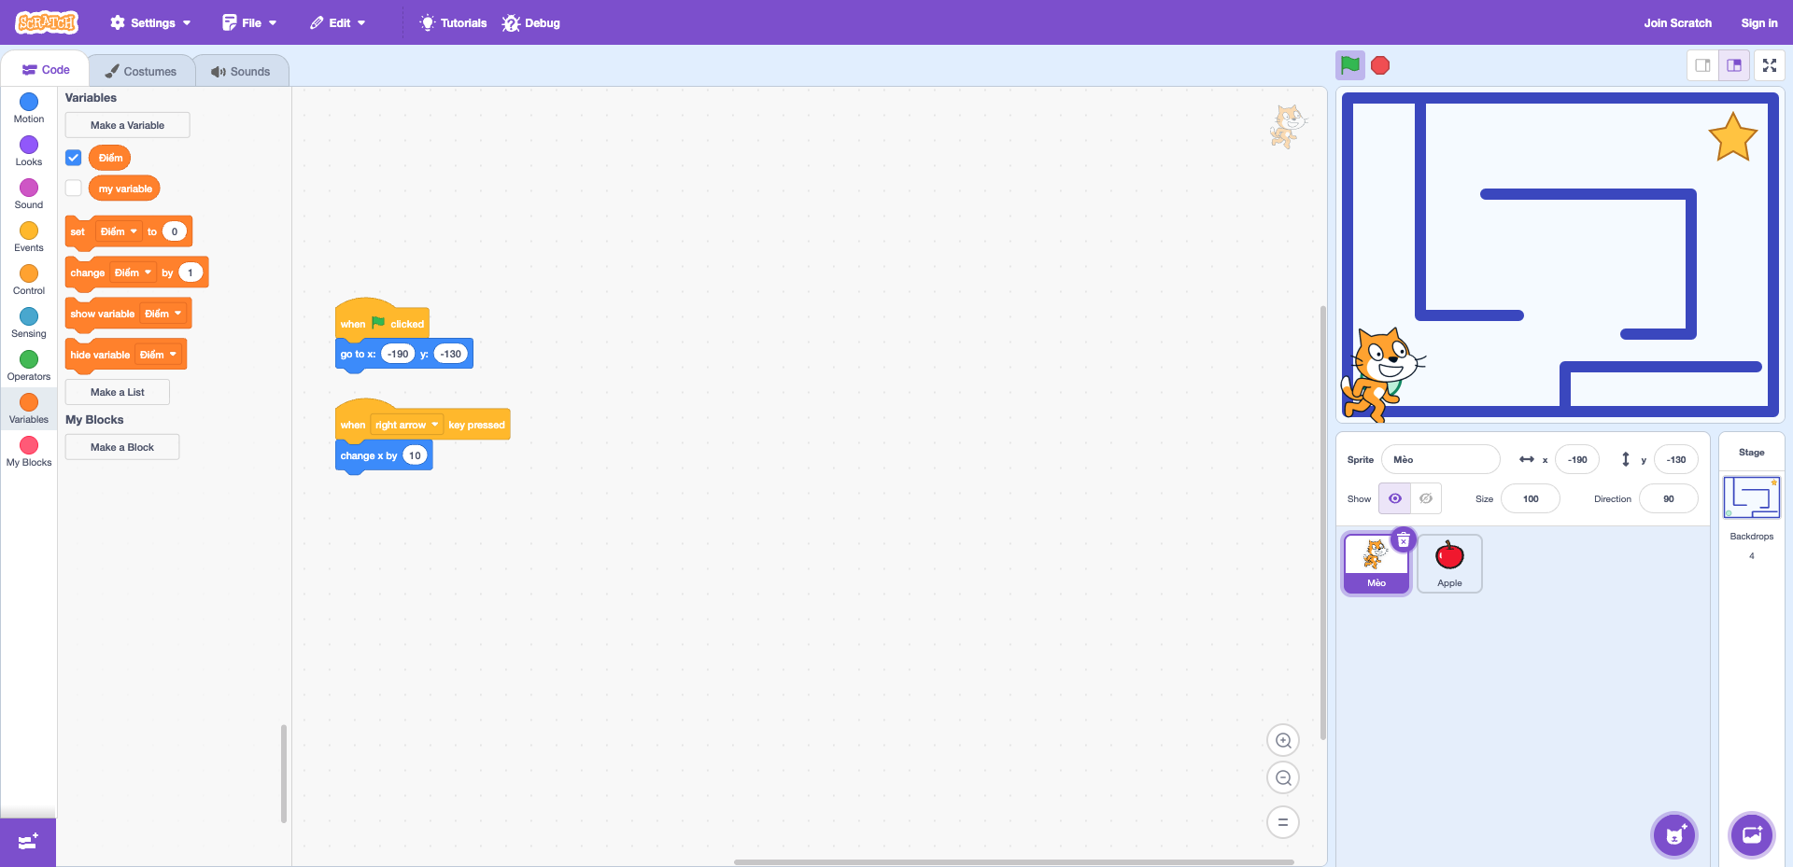
Task: Hide the sprite using crossed-eye toggle
Action: pyautogui.click(x=1426, y=498)
